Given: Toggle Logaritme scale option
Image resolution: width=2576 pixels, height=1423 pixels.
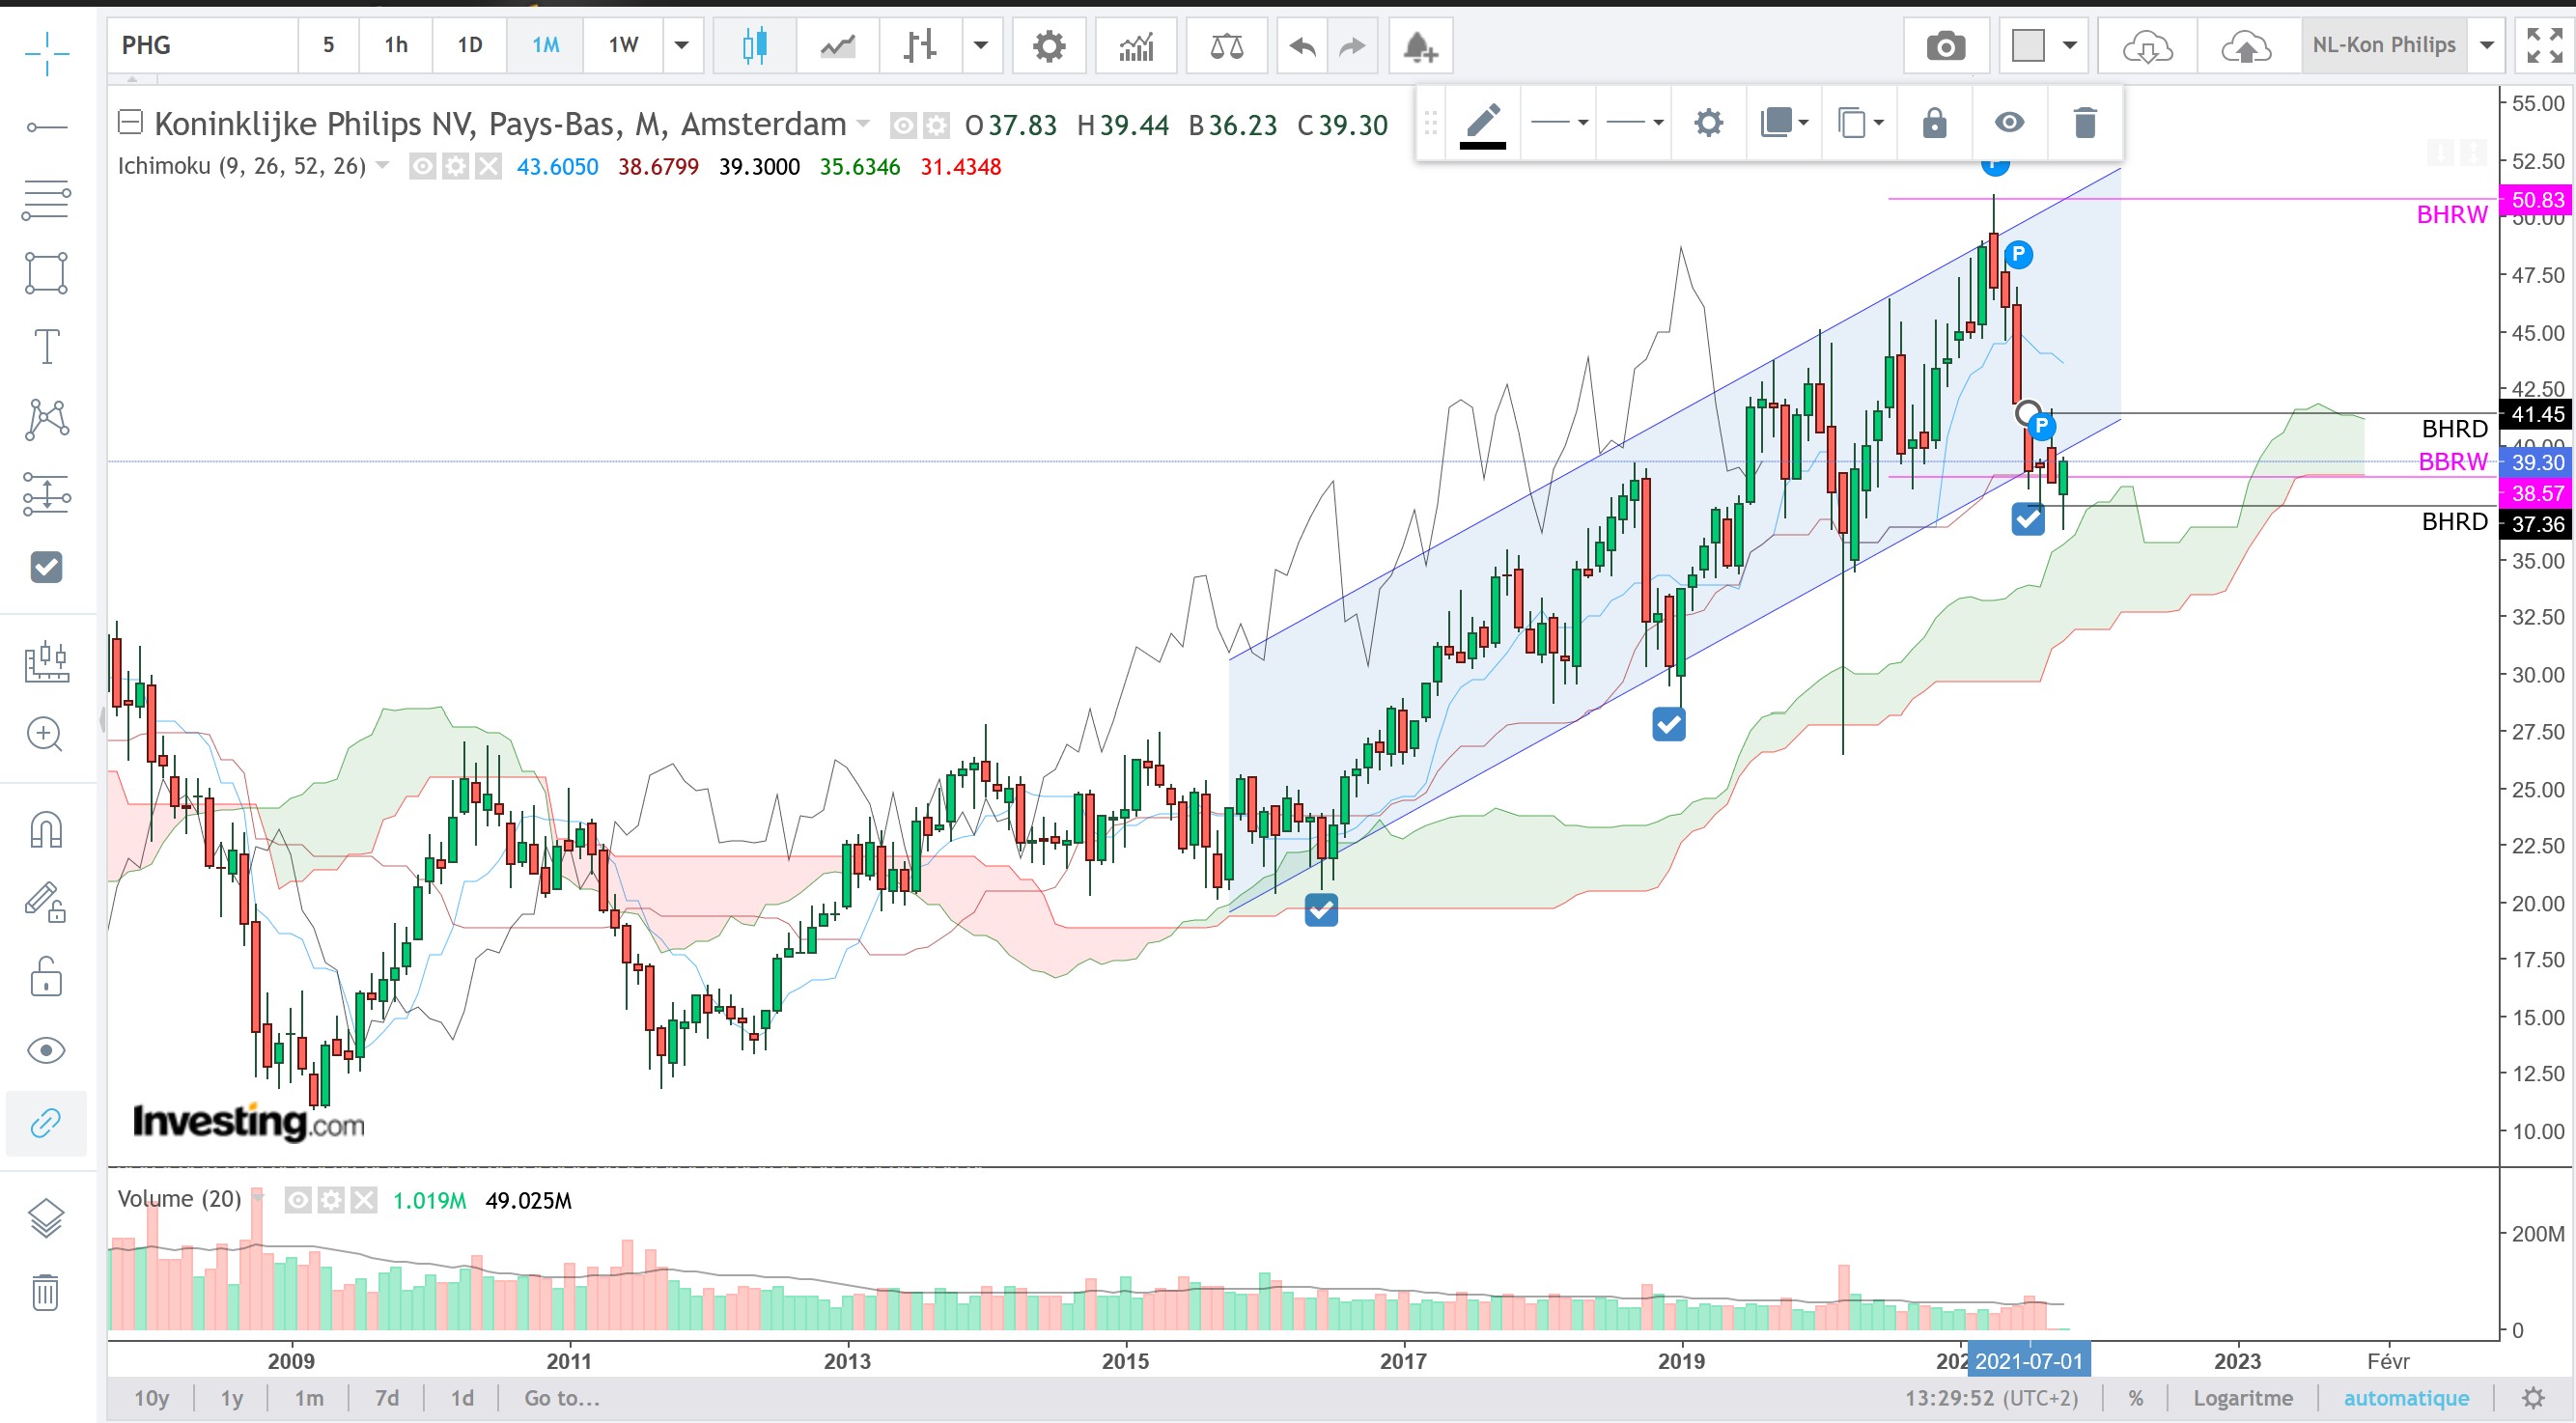Looking at the screenshot, I should click(2242, 1398).
